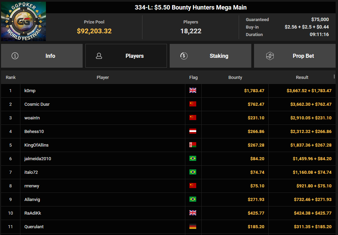This screenshot has width=338, height=235.
Task: Select player name Allanvig
Action: 32,199
